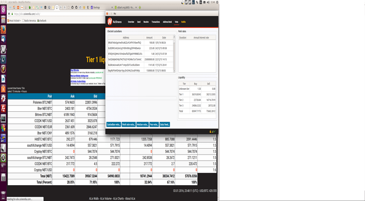
Task: Expand the Most Visited bookmarks dropdown
Action: pyautogui.click(x=14, y=21)
